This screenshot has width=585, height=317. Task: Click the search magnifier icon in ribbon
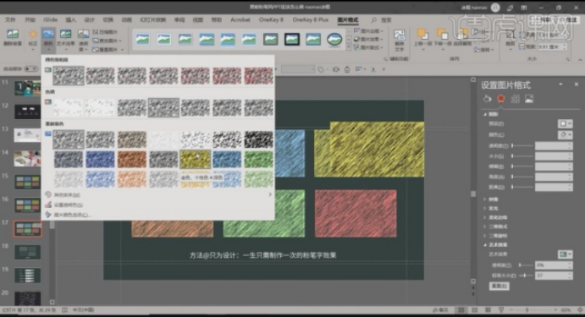click(374, 19)
